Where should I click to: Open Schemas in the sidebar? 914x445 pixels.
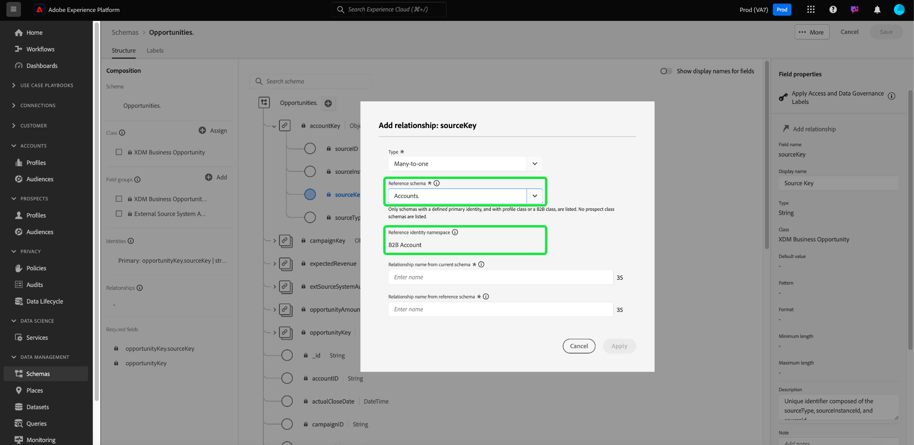(46, 374)
